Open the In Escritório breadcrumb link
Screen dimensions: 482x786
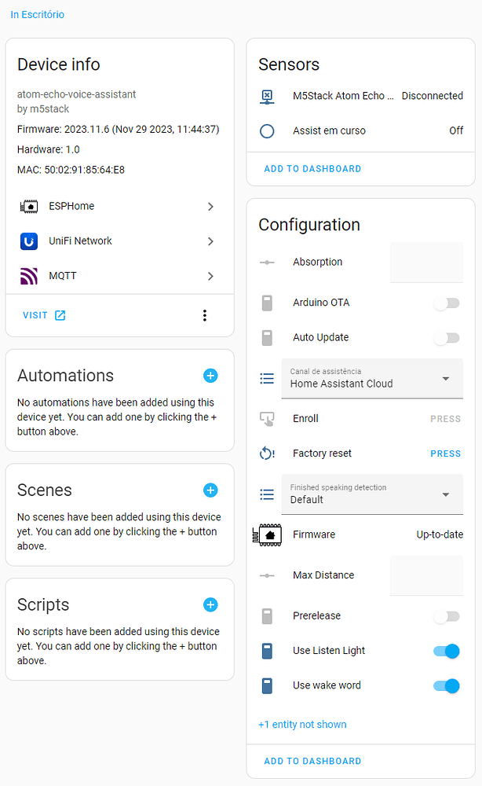pos(37,14)
